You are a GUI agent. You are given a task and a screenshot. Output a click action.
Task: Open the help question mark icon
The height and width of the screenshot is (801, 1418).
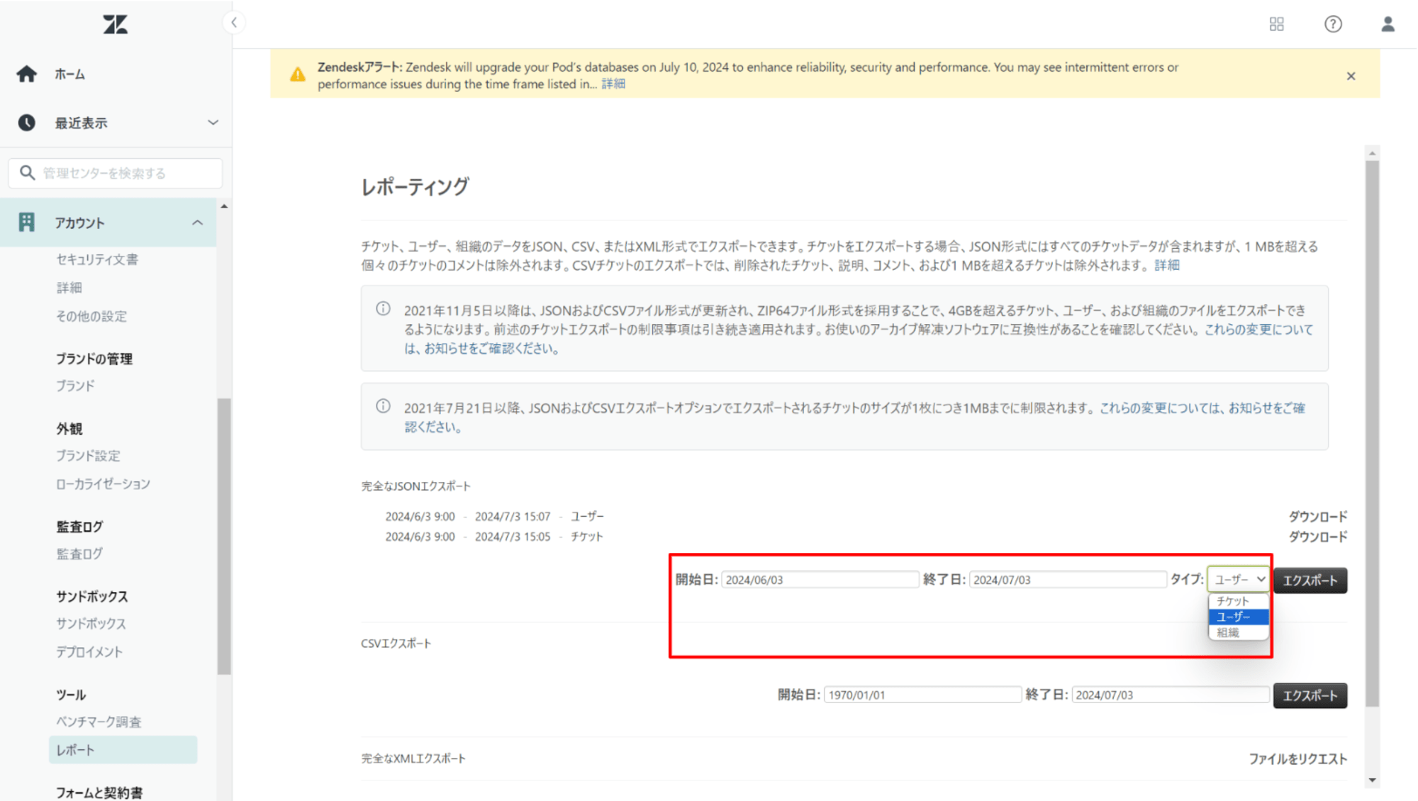[x=1333, y=24]
